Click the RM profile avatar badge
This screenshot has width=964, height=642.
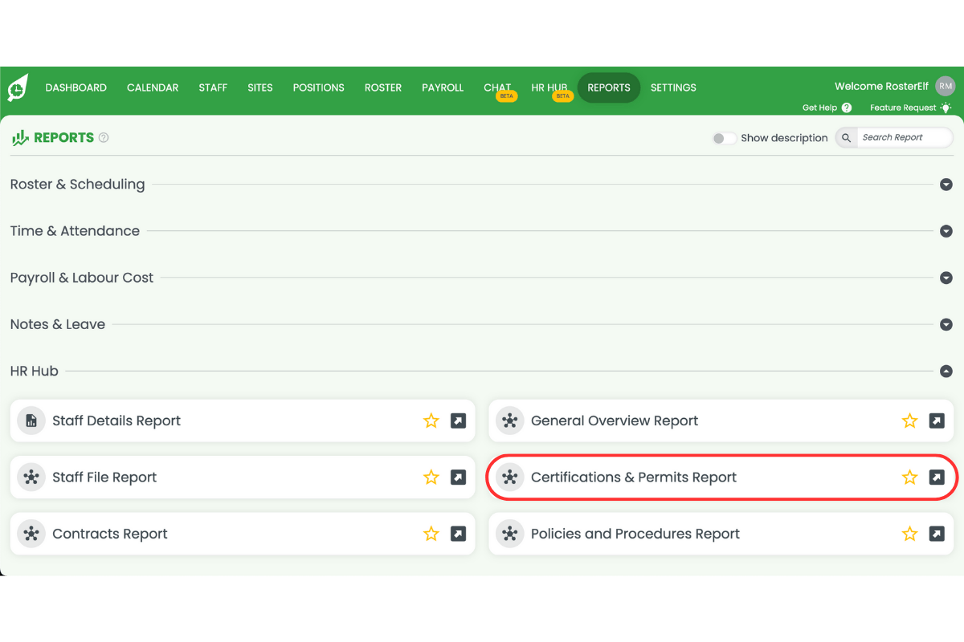pos(945,86)
